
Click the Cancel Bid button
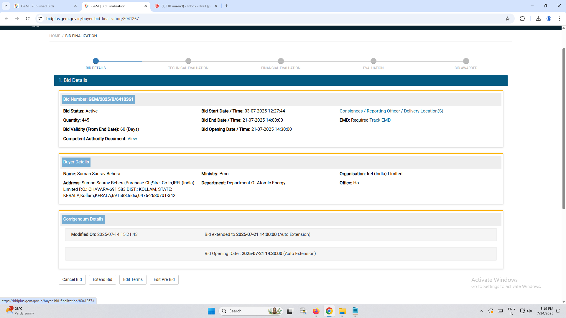click(72, 280)
